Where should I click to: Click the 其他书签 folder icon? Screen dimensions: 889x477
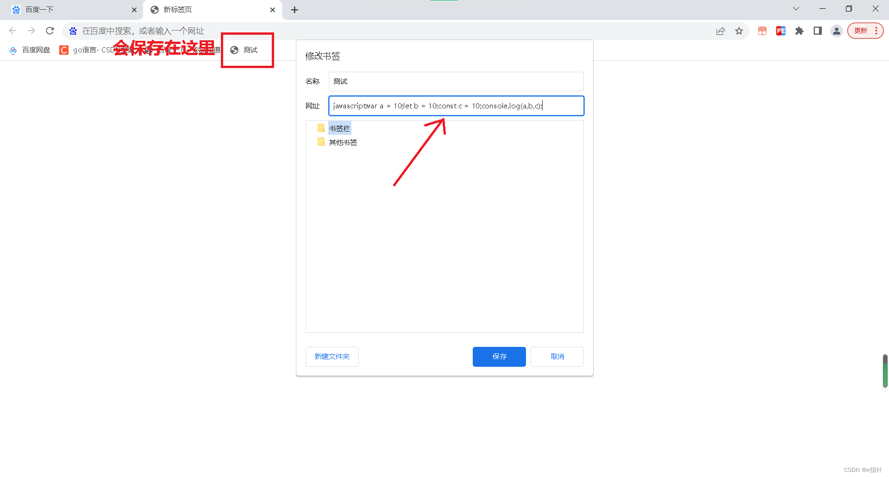click(321, 142)
